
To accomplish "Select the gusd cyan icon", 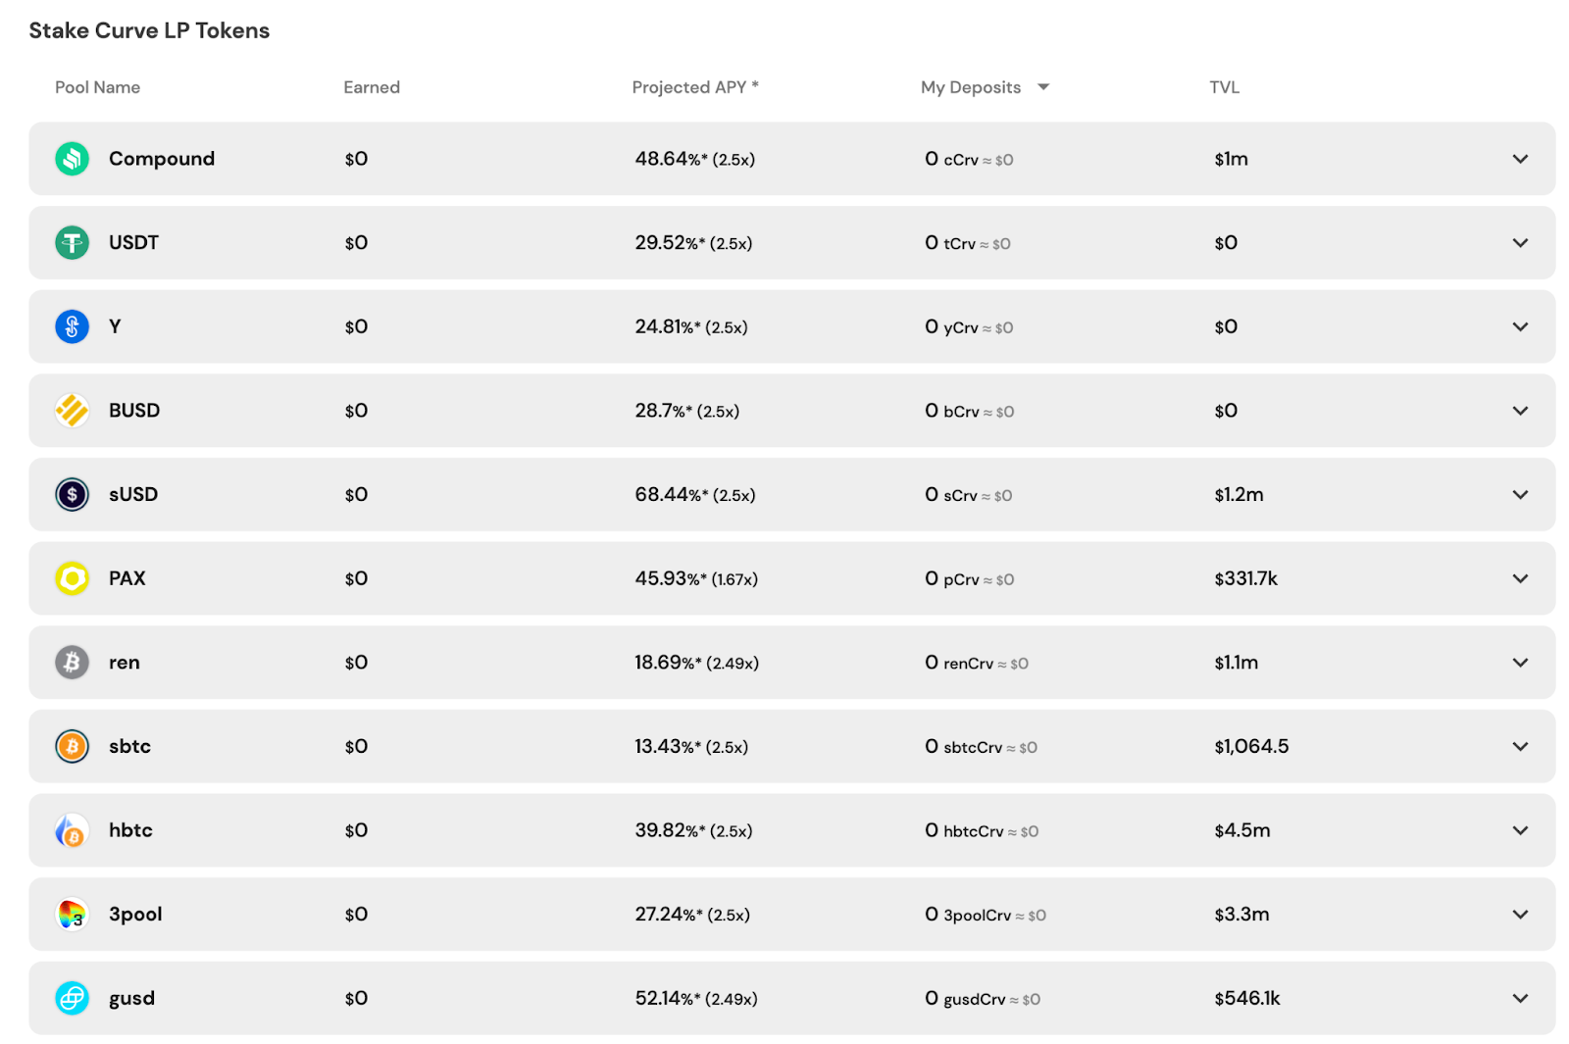I will click(72, 998).
